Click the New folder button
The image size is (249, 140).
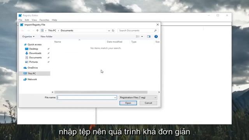(x=46, y=37)
